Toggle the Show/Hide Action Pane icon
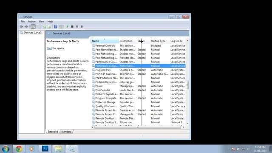The width and height of the screenshot is (272, 153). [61, 26]
